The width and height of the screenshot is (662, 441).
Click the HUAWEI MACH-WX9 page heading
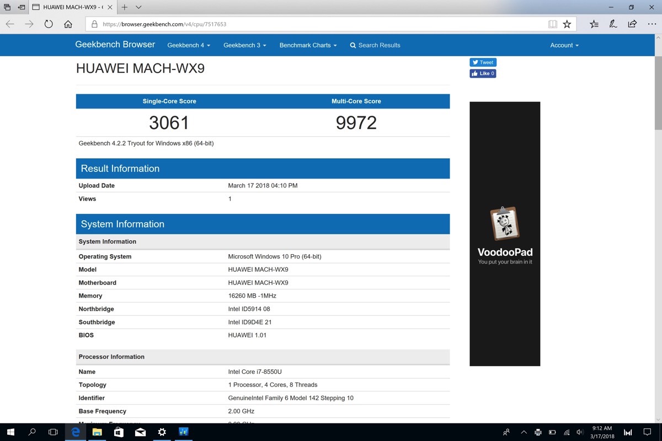pos(140,69)
